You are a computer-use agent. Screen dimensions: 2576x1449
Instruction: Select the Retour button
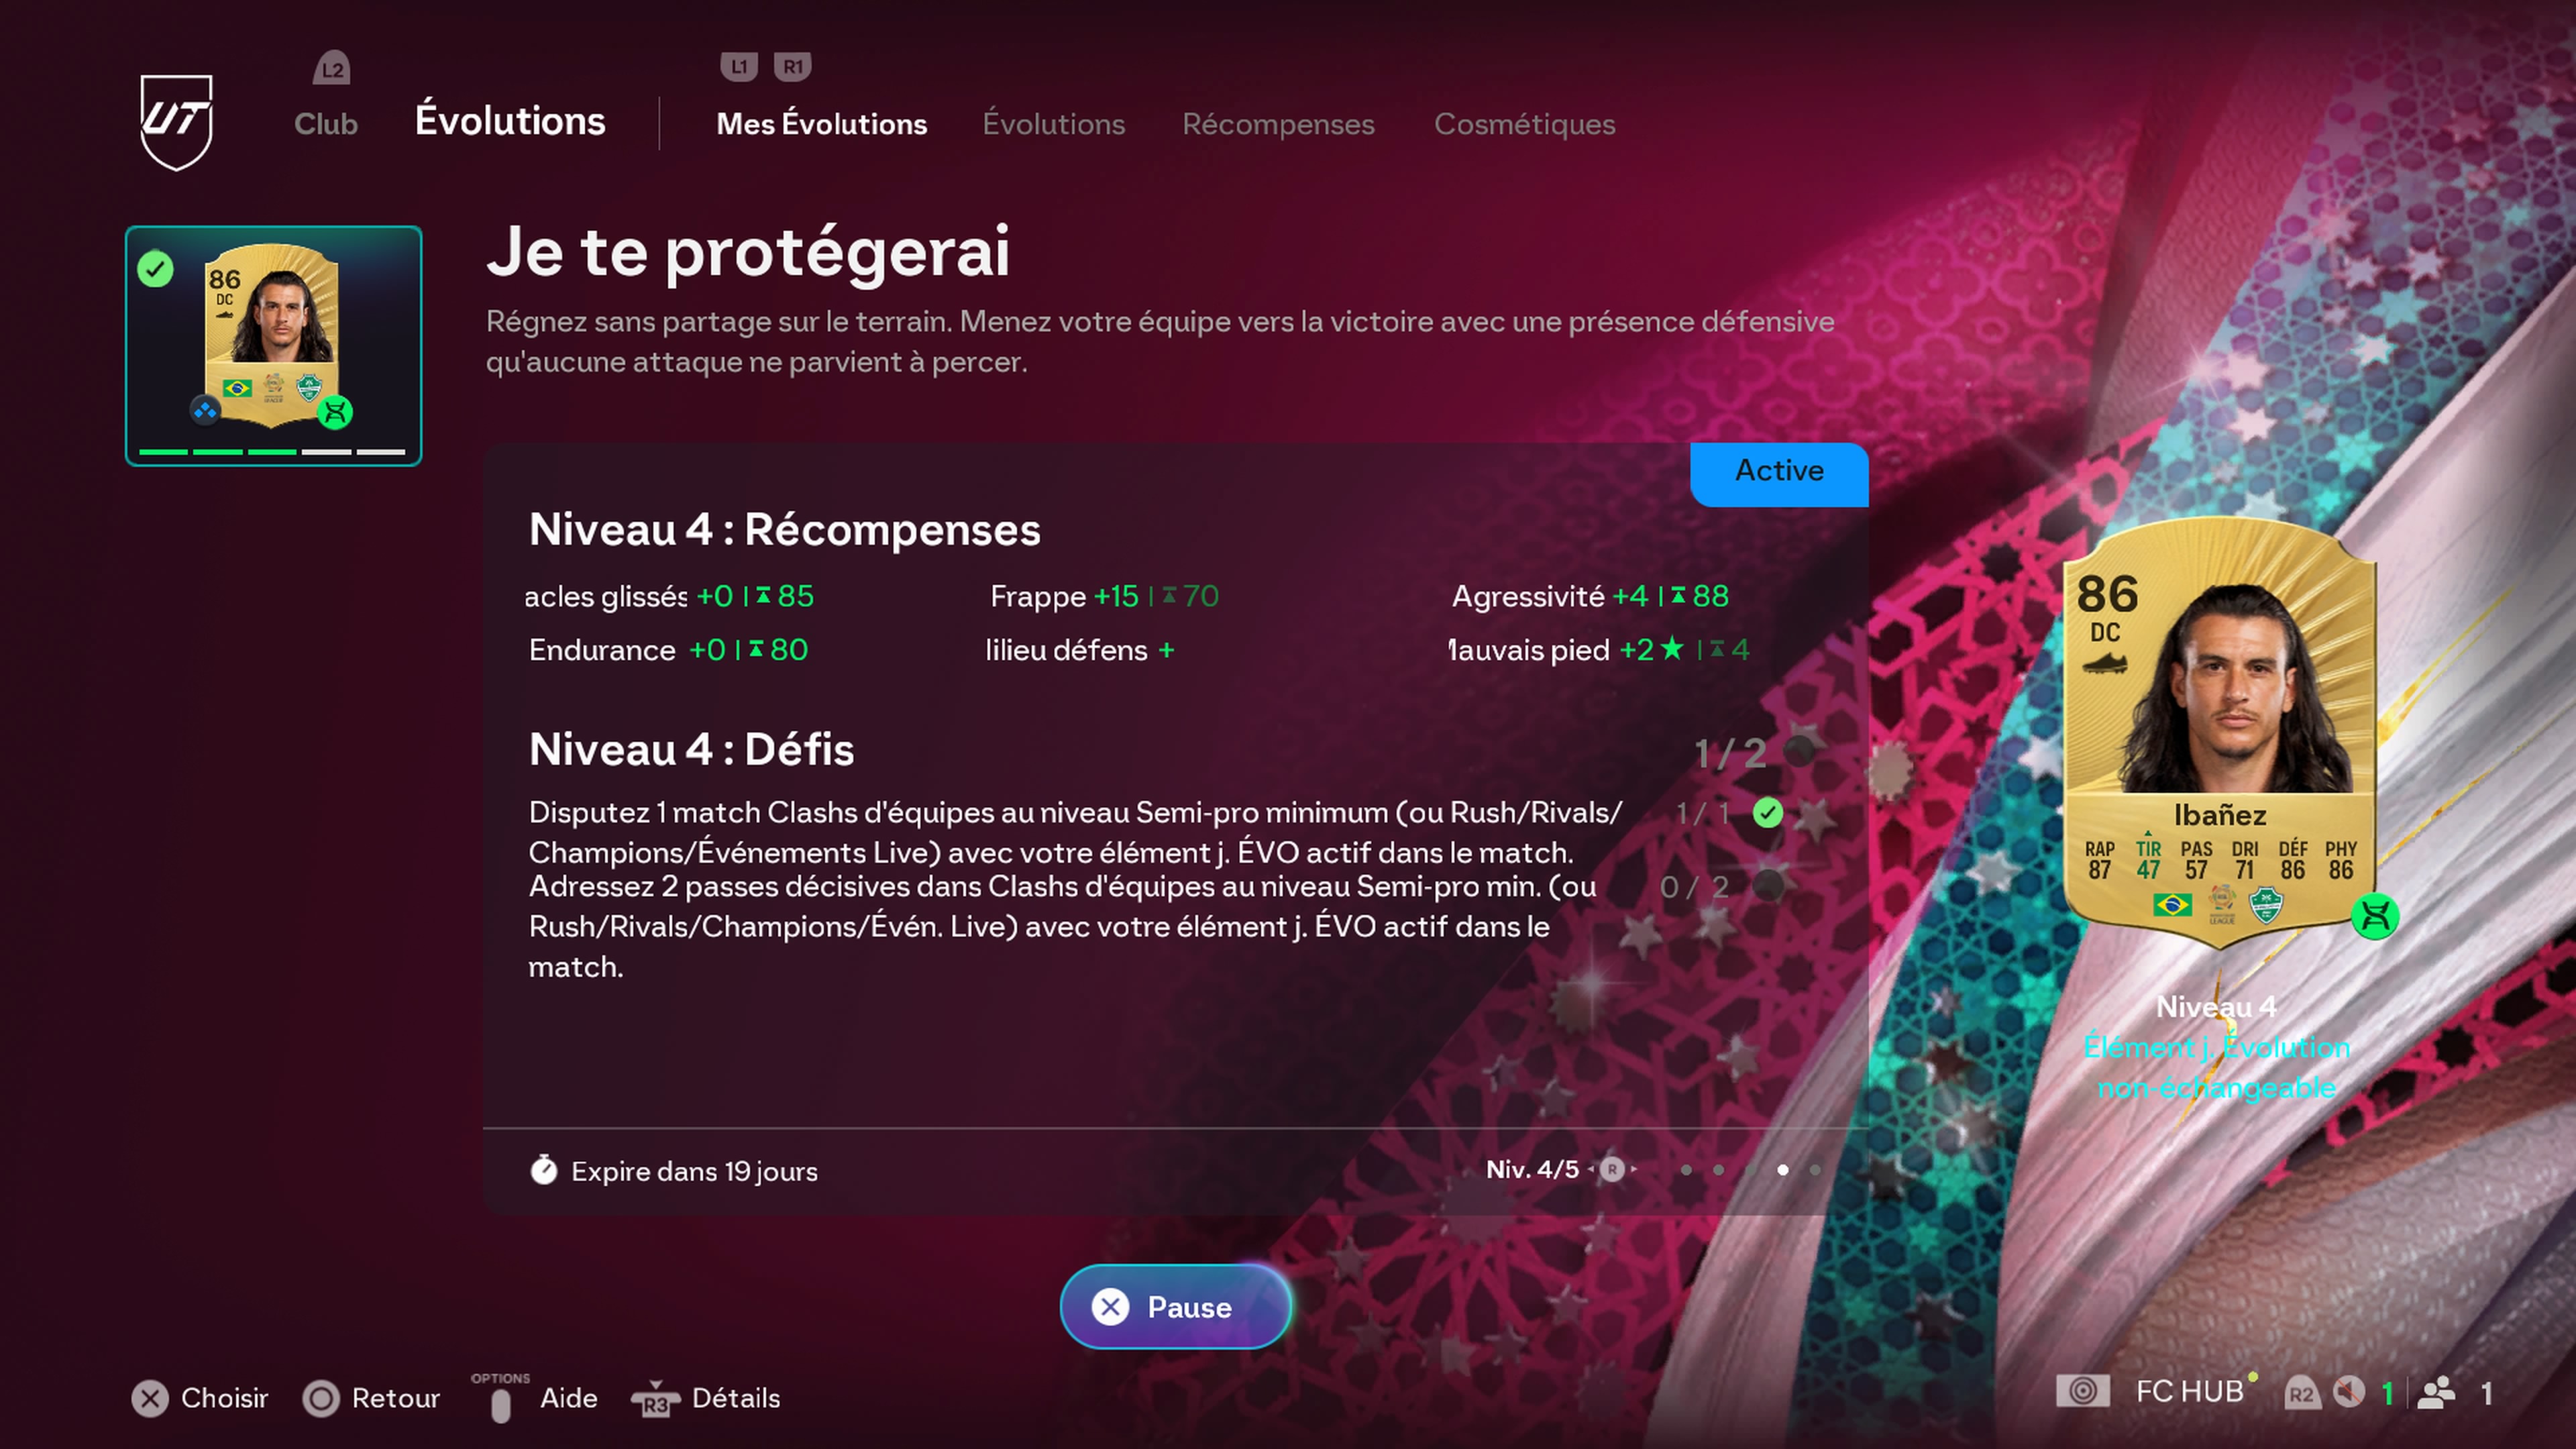click(x=372, y=1398)
